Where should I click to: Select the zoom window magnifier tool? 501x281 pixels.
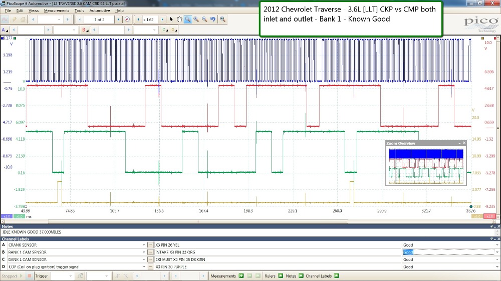(x=188, y=19)
